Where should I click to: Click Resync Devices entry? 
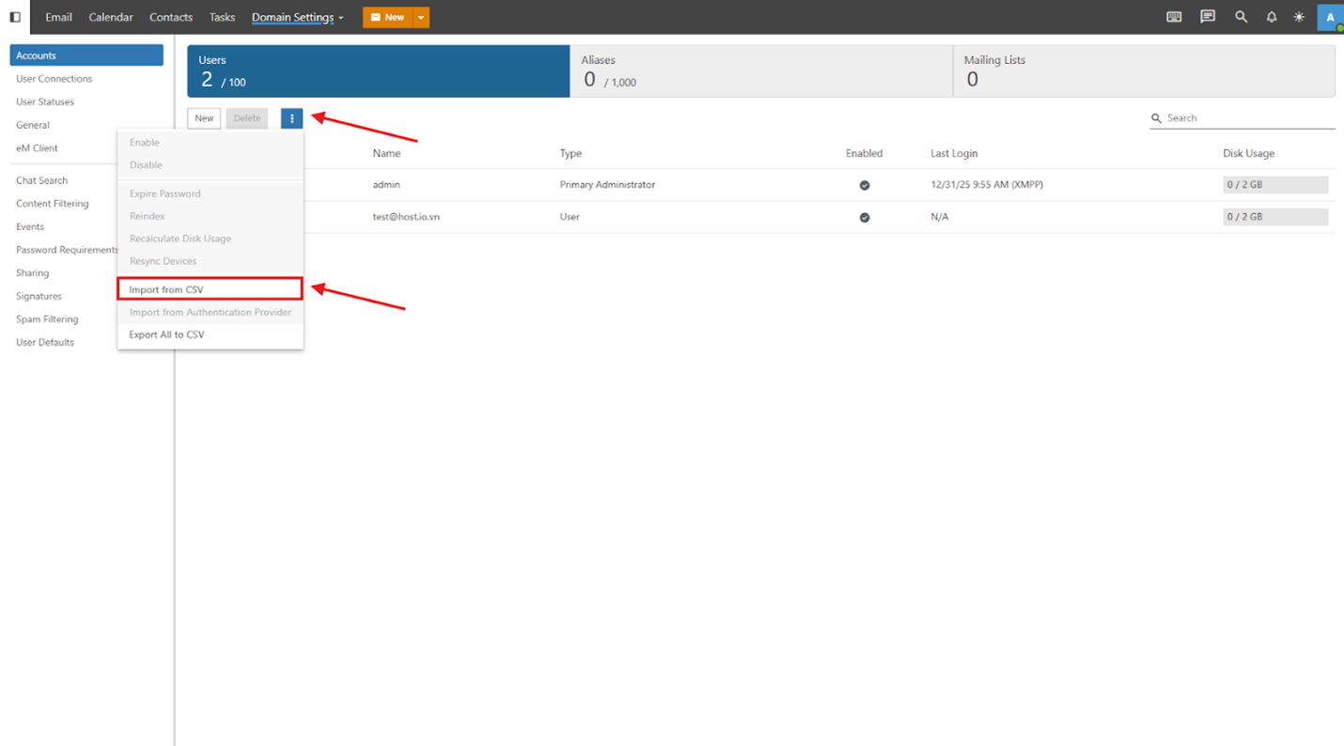(x=210, y=261)
